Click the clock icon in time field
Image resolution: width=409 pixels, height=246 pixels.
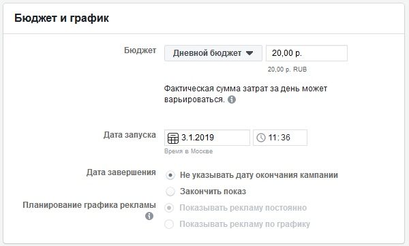tap(261, 138)
